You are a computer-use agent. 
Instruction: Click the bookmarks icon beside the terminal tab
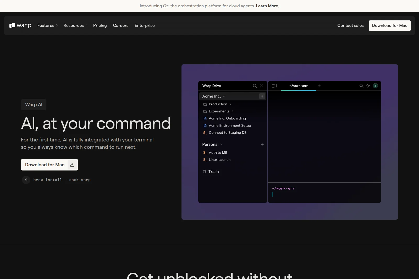tap(274, 86)
